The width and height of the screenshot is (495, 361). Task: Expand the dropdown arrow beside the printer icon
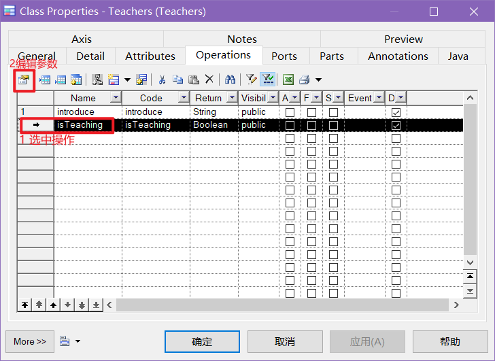[318, 80]
